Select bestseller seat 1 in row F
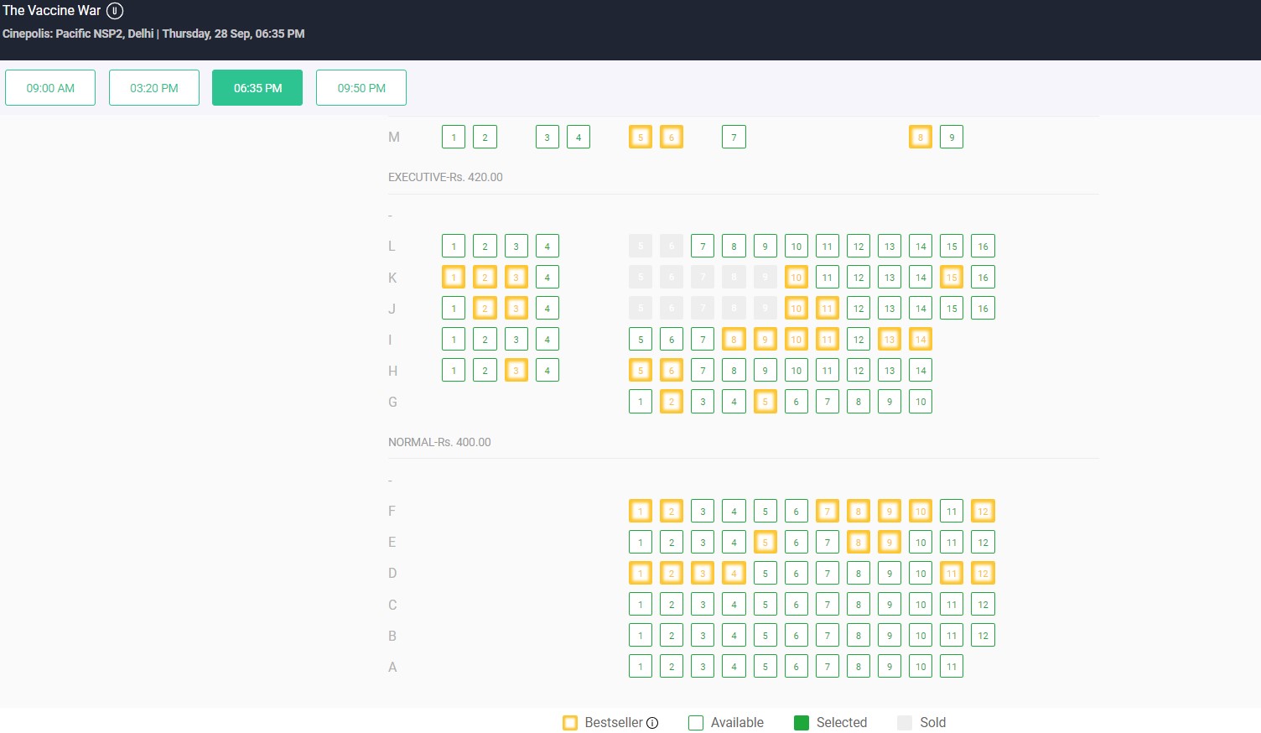 (x=641, y=512)
